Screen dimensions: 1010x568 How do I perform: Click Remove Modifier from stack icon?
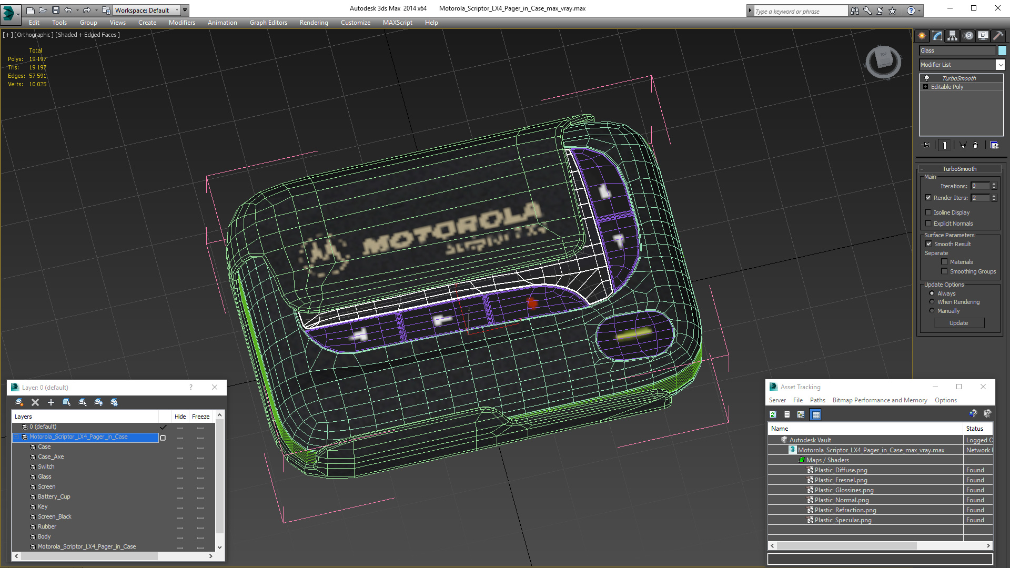pyautogui.click(x=976, y=145)
